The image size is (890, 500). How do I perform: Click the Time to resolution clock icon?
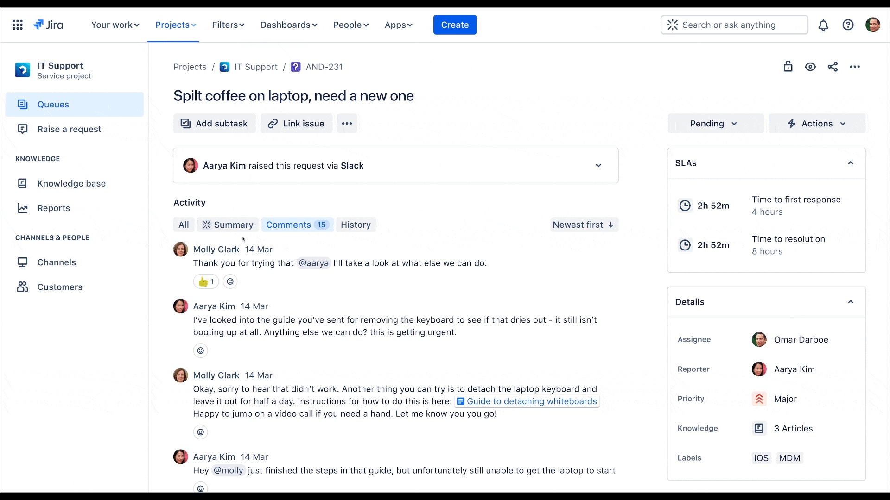click(x=685, y=245)
